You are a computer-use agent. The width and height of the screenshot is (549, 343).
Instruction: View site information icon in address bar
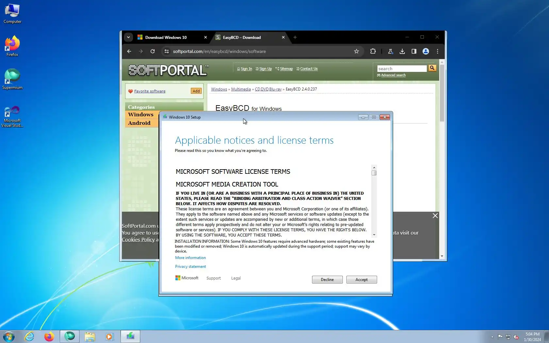tap(167, 51)
